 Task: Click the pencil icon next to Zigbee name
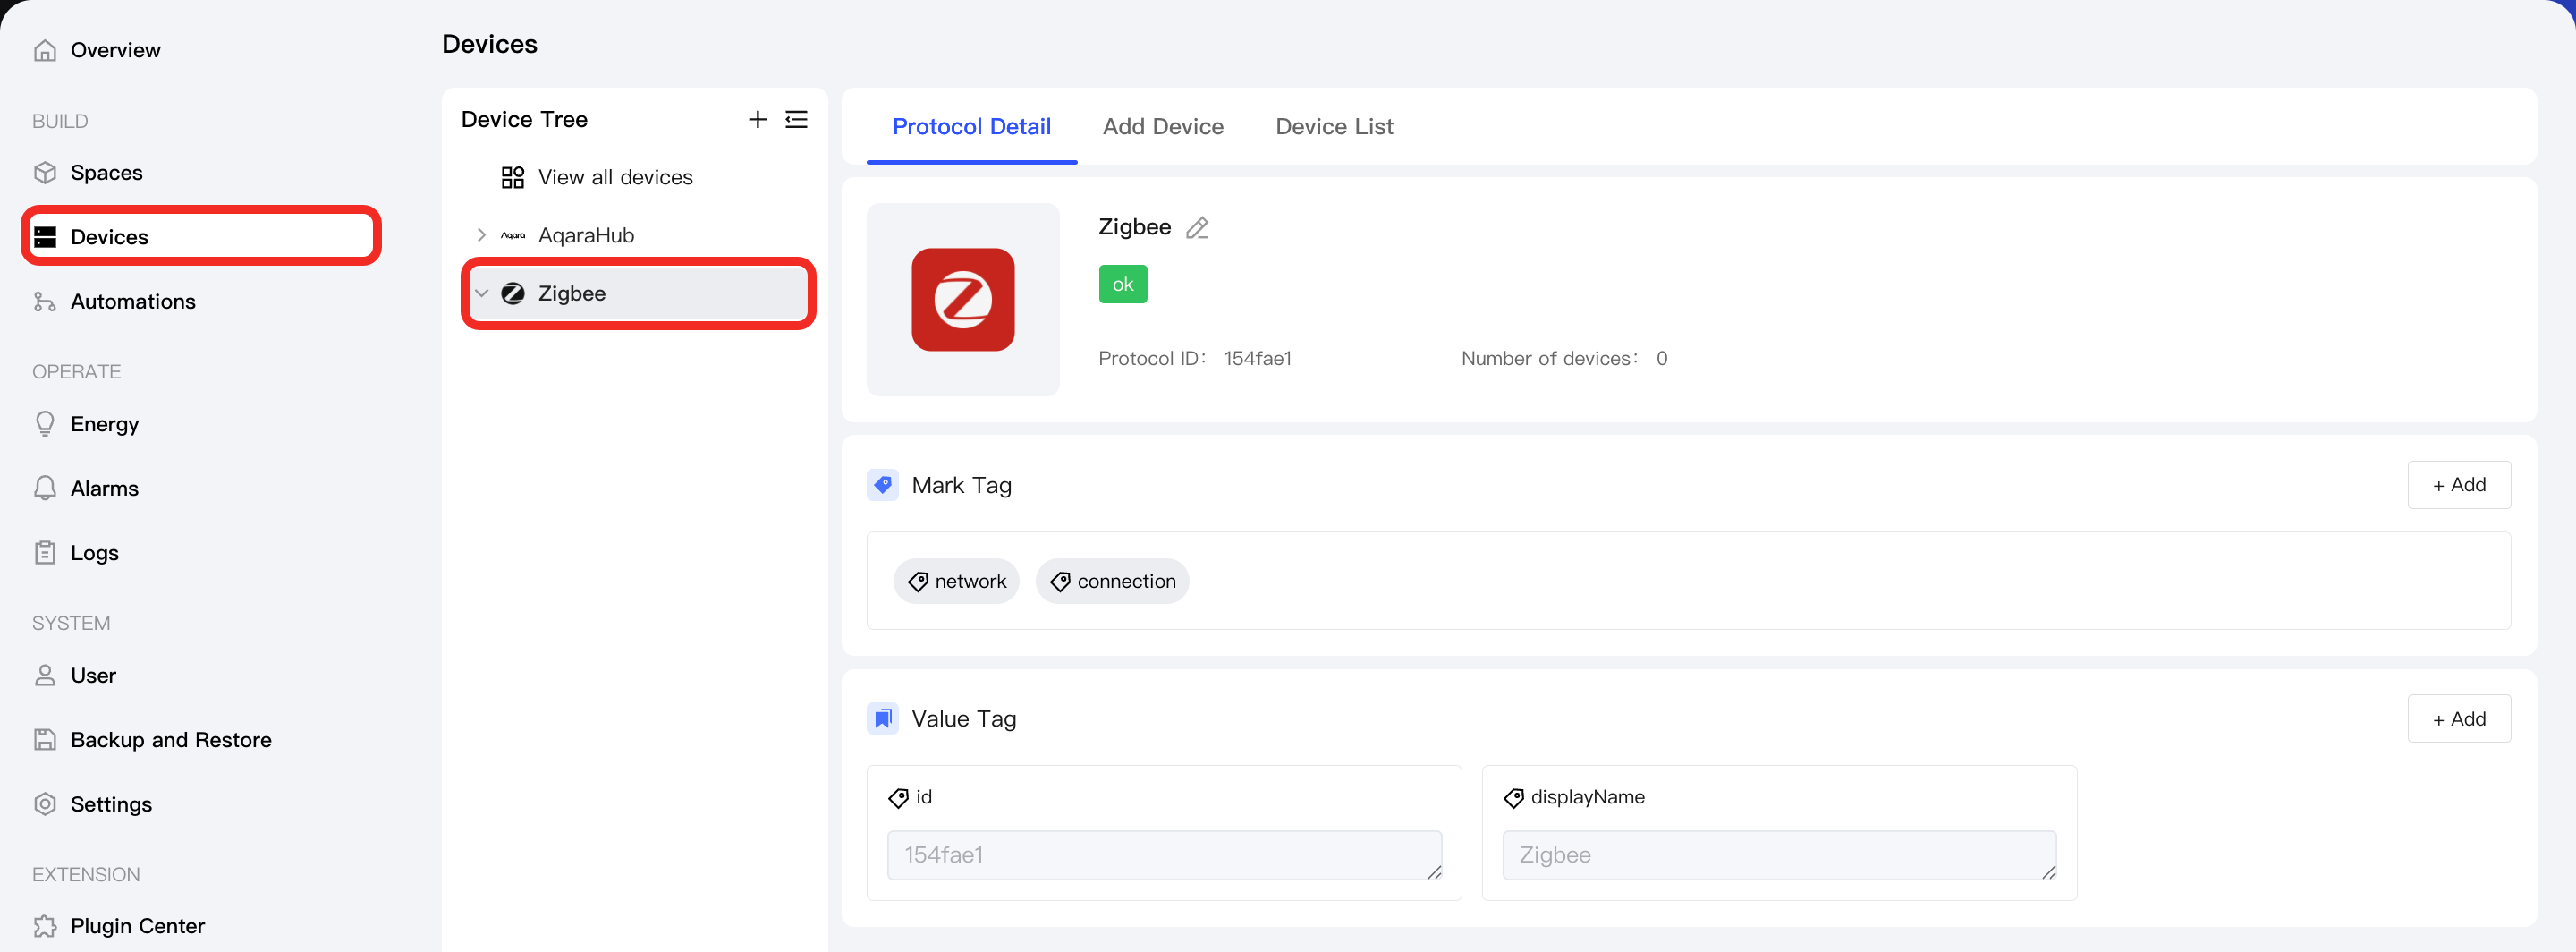[1197, 228]
